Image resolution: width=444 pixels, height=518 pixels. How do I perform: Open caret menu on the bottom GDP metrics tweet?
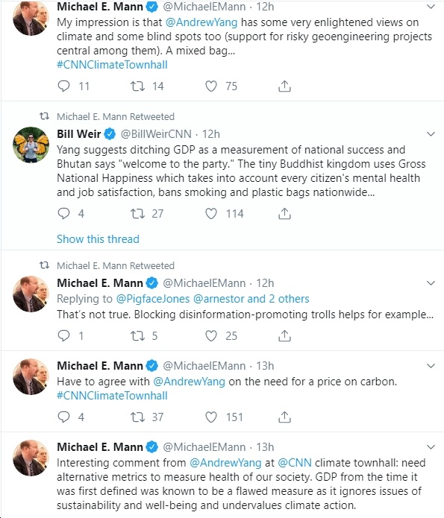pyautogui.click(x=431, y=447)
